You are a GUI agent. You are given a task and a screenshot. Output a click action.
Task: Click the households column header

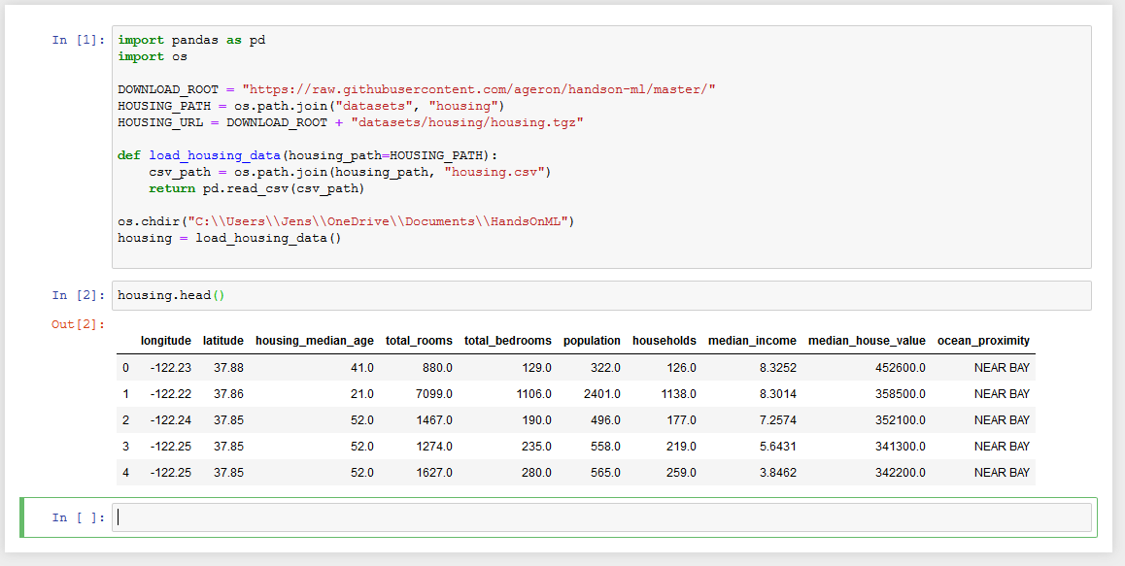click(x=665, y=341)
